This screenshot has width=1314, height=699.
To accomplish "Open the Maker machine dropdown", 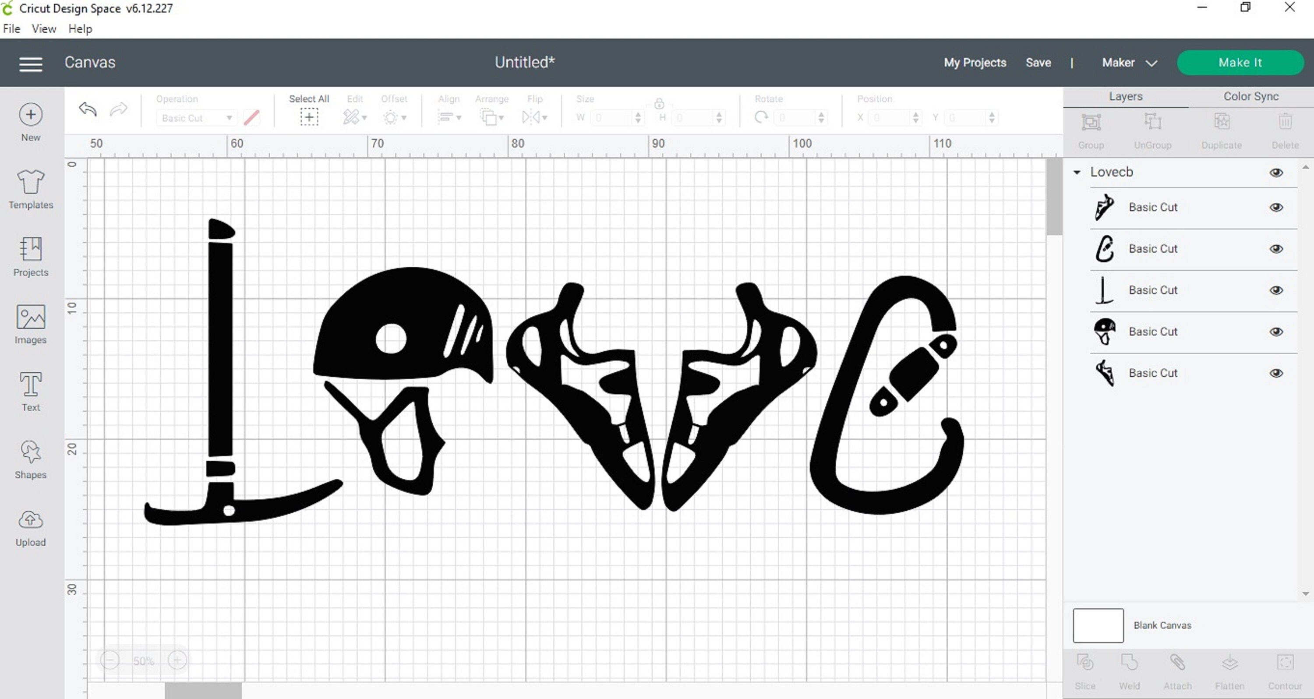I will (x=1129, y=62).
